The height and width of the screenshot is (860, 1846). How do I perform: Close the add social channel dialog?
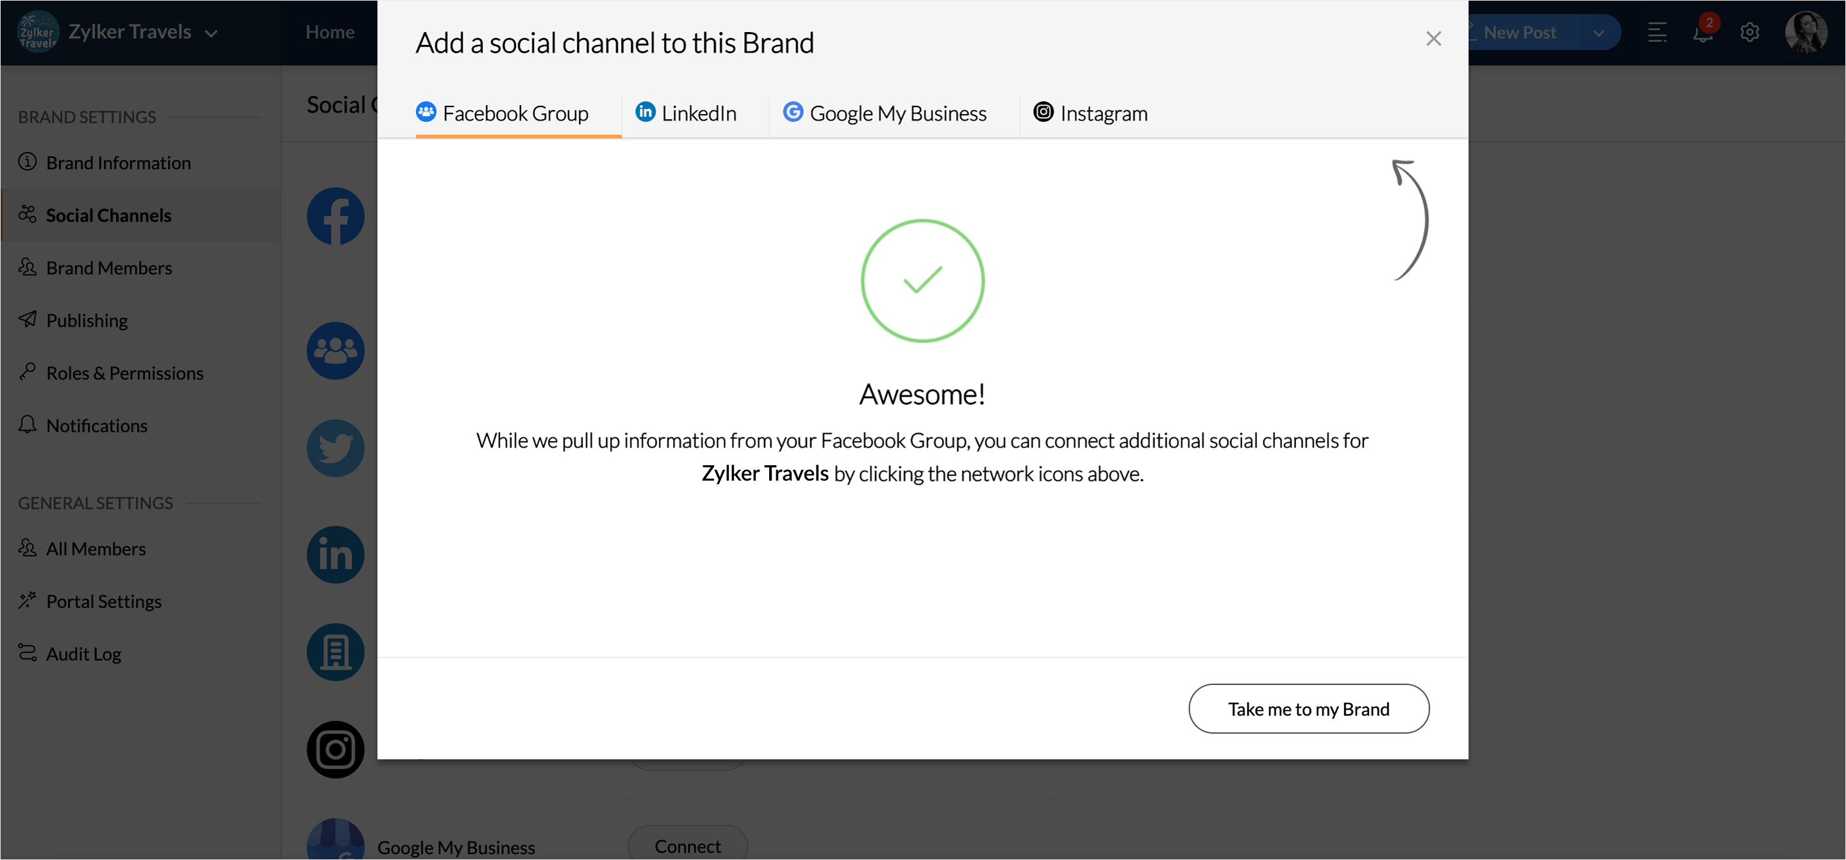tap(1433, 38)
